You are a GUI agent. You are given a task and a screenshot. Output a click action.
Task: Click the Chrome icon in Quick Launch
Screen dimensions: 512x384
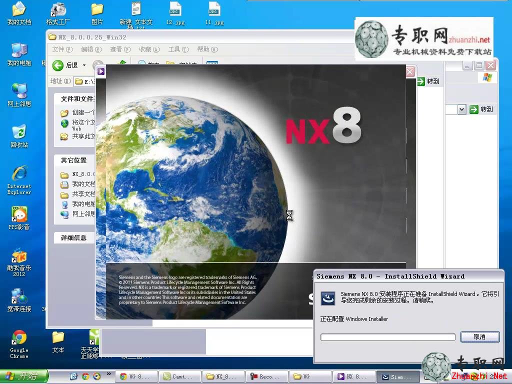click(85, 376)
